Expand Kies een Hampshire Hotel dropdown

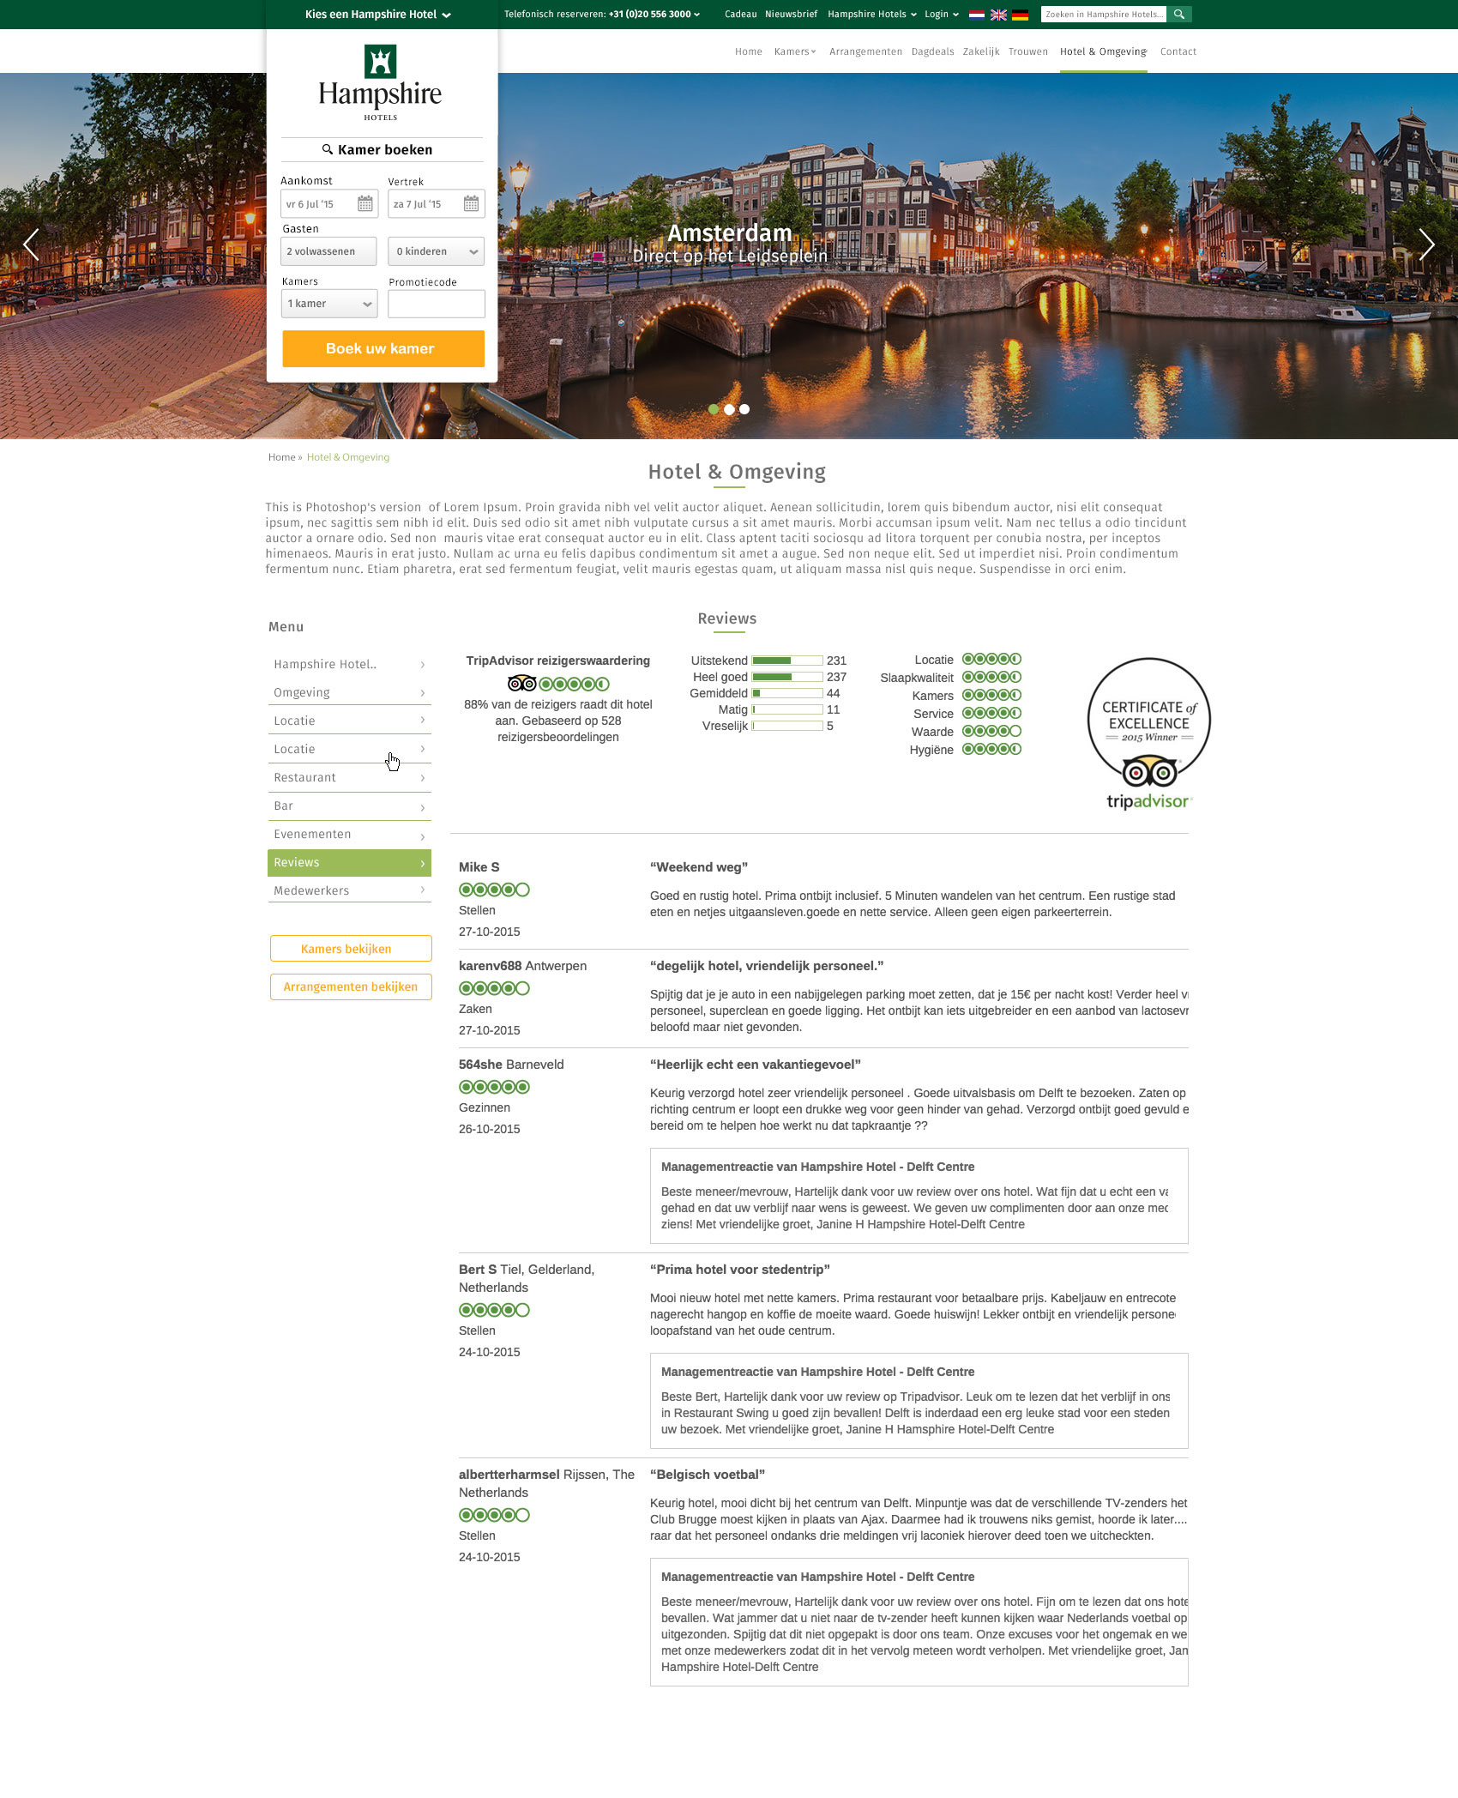[x=377, y=15]
